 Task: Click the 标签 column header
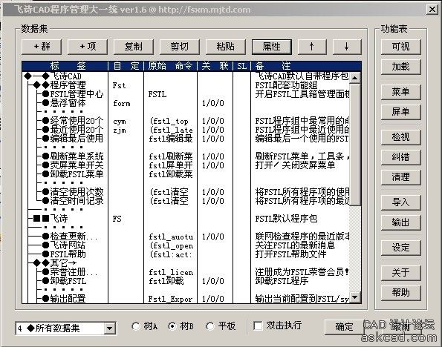tap(65, 66)
